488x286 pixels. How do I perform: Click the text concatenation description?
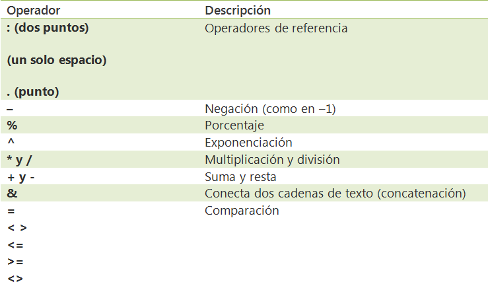(x=335, y=194)
